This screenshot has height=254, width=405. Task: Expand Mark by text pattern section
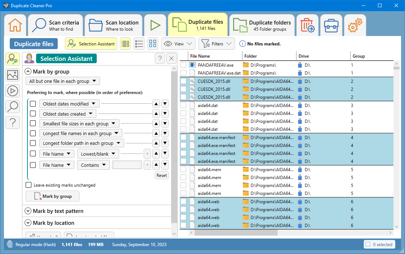click(x=28, y=211)
